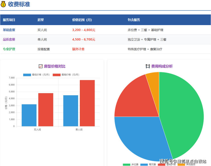Click the red 单人间 highest price bar

coord(87,103)
